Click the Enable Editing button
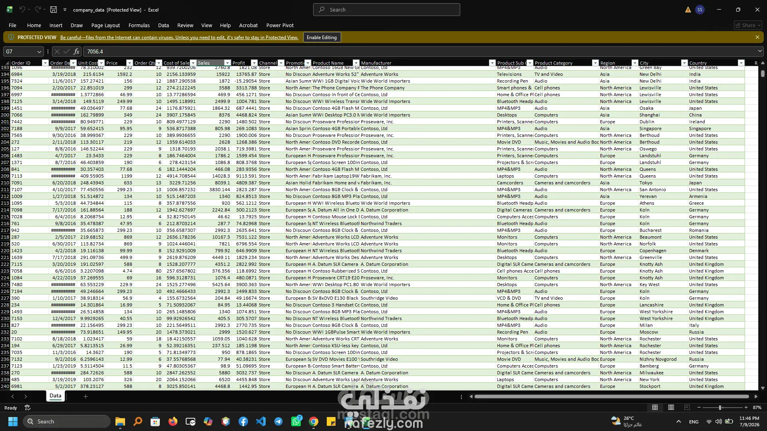The height and width of the screenshot is (431, 767). pos(322,37)
